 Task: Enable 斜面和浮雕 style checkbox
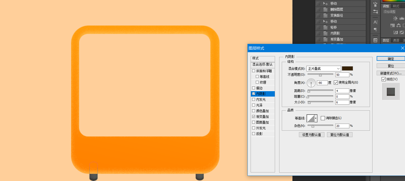click(x=254, y=71)
